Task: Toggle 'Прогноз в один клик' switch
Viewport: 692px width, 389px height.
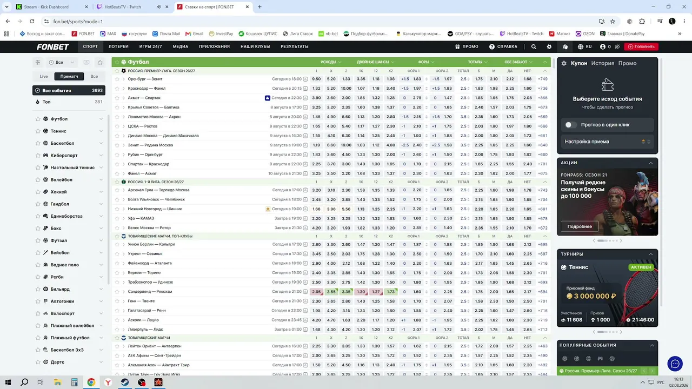Action: click(570, 125)
